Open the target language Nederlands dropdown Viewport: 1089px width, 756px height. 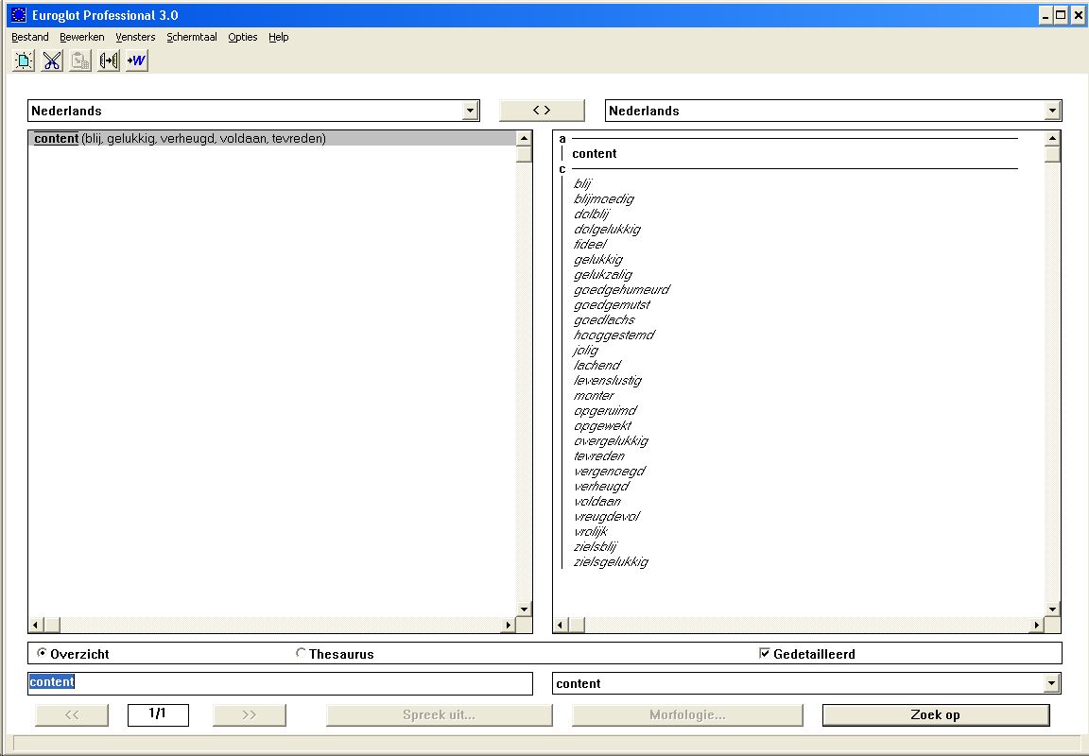click(x=1052, y=111)
